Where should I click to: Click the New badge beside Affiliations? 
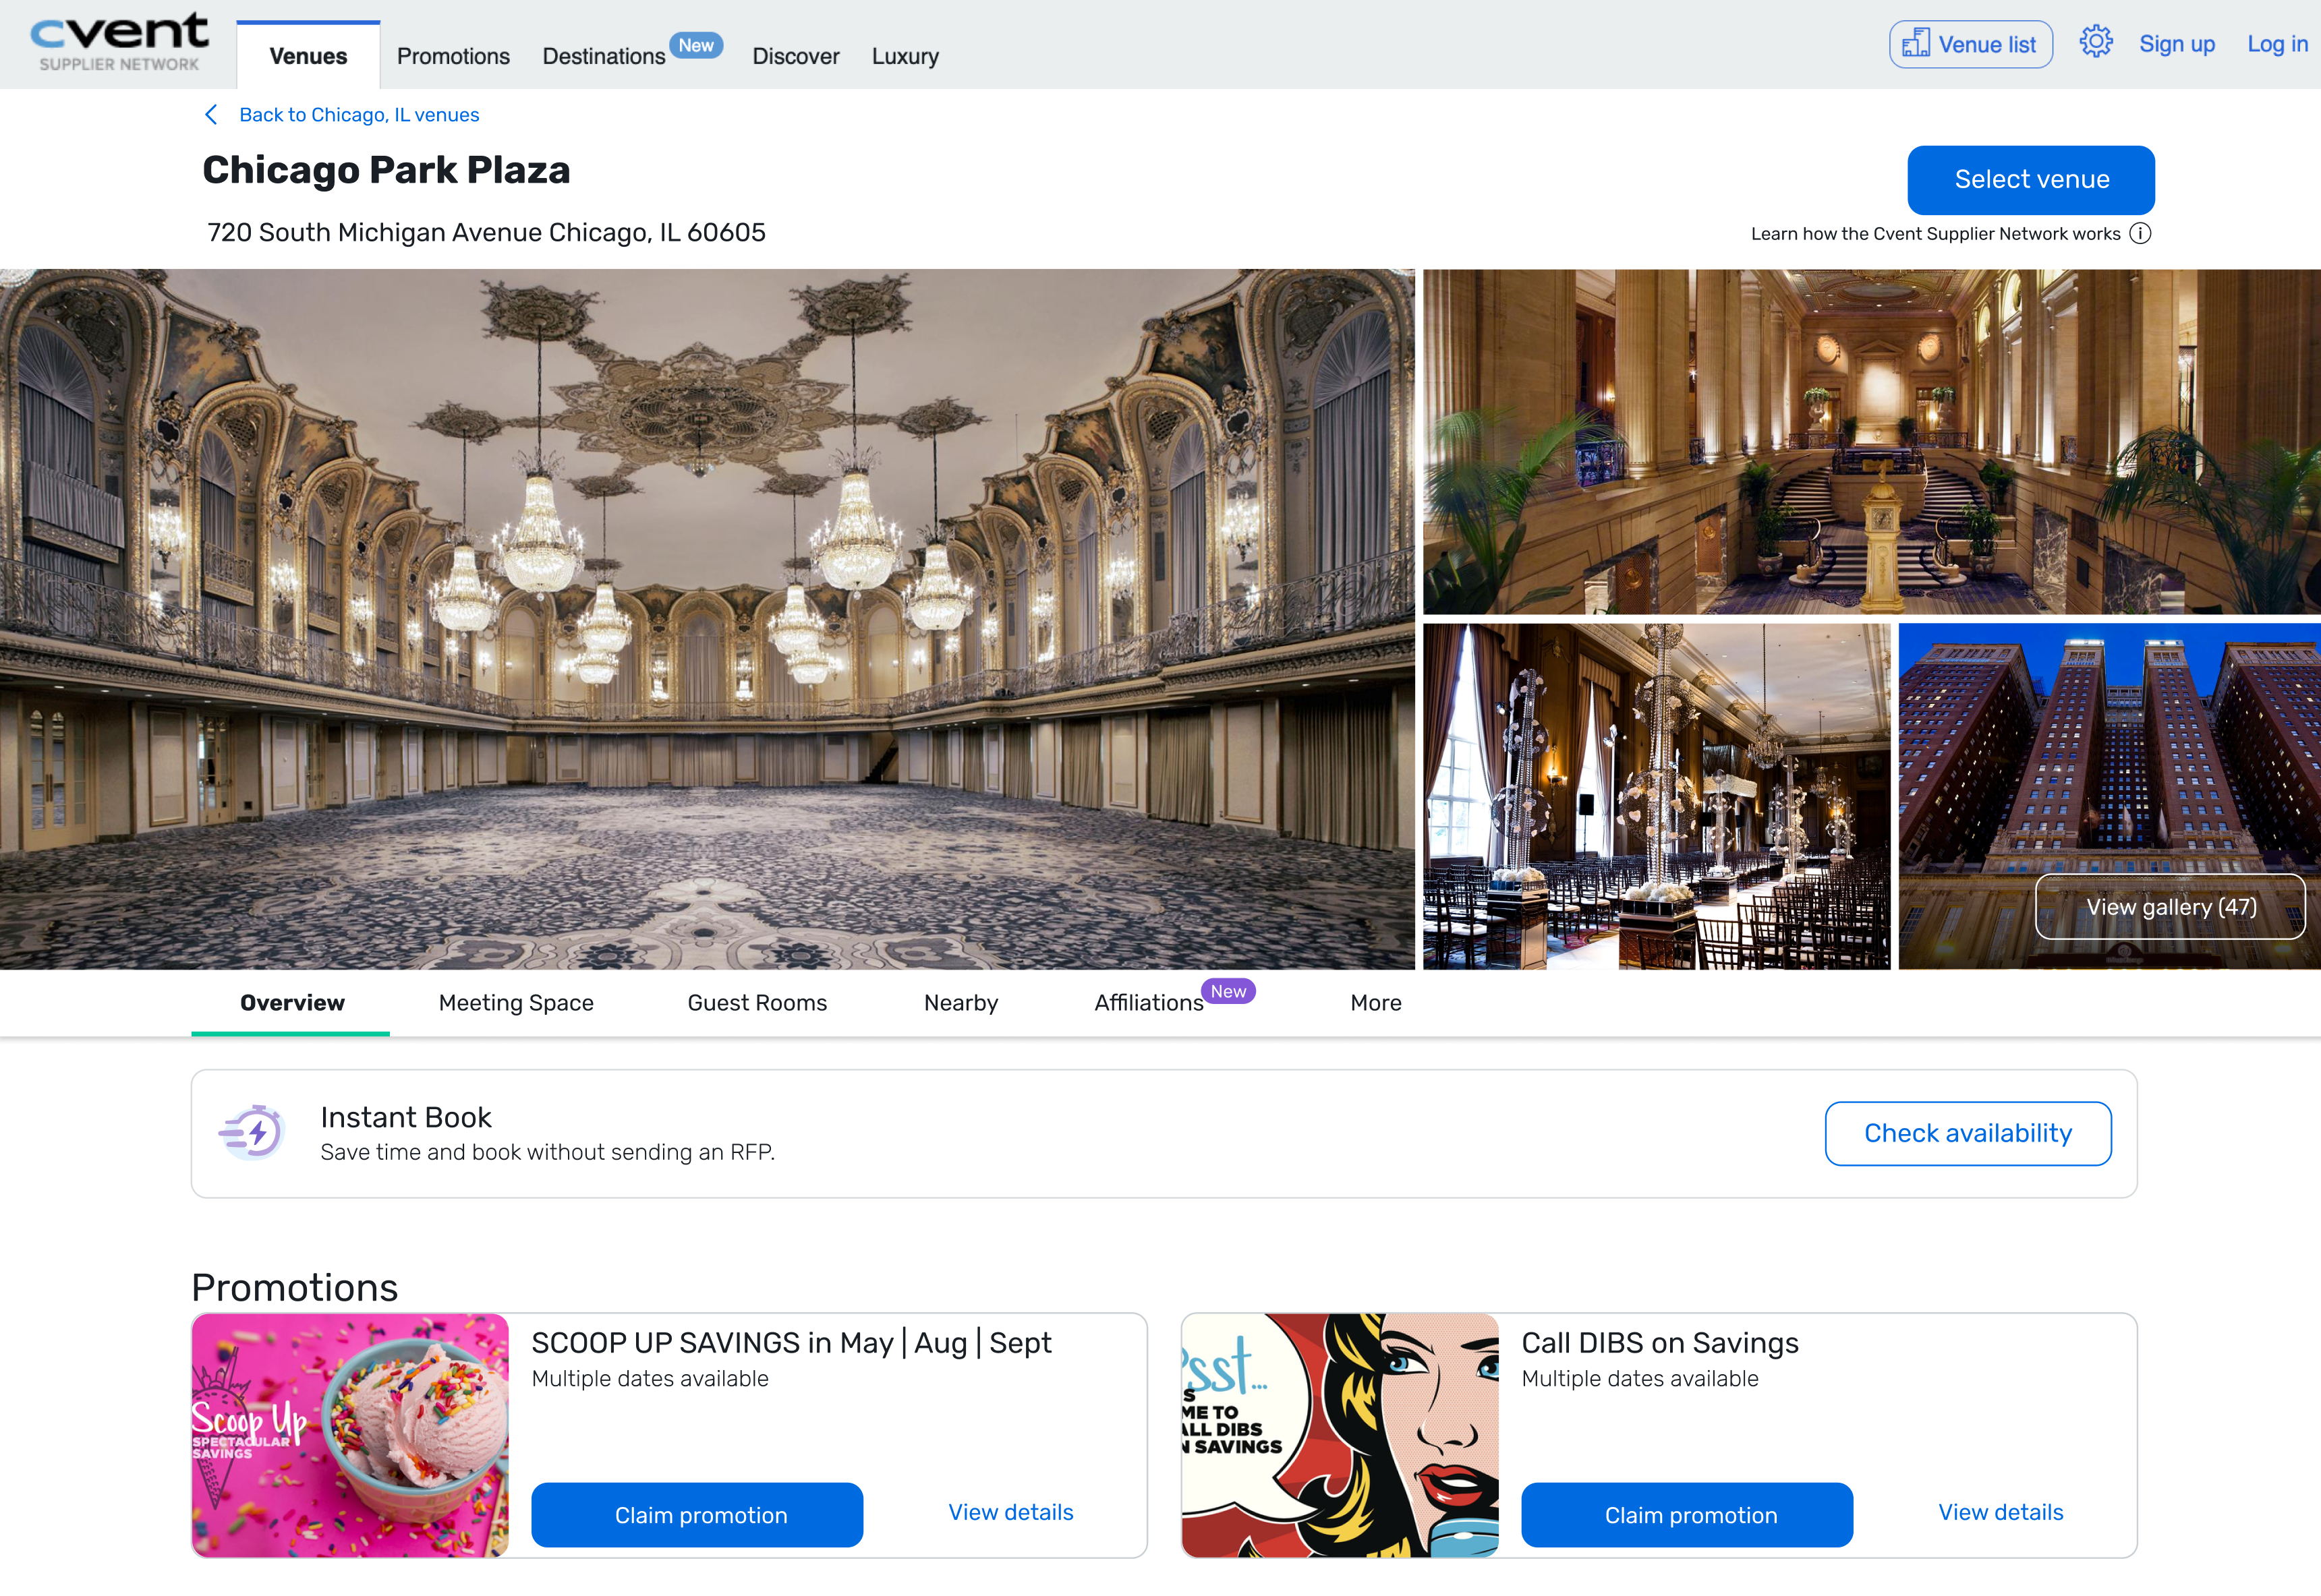(x=1228, y=991)
